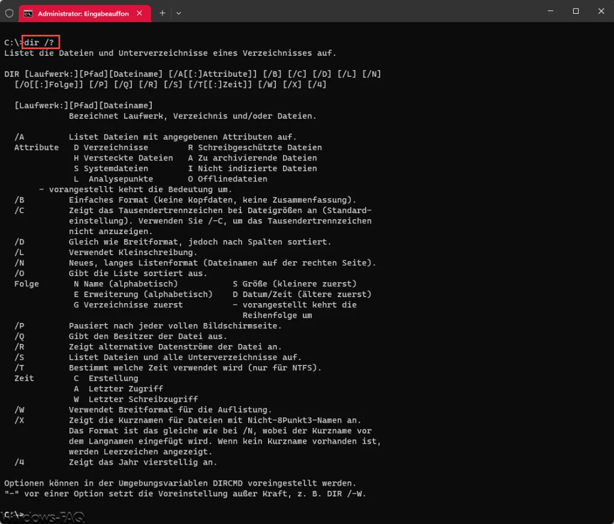Click 'W Letzter Schreibzugriff' time option
614x524 pixels.
136,399
